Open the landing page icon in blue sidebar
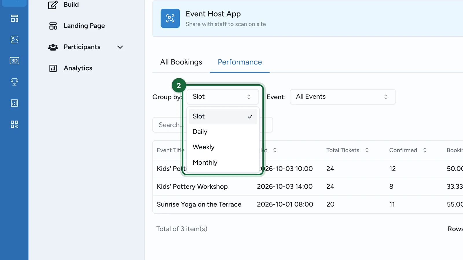The width and height of the screenshot is (463, 260). 14,18
